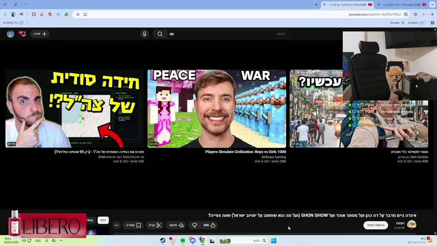Bookmark this page with the star icon
This screenshot has width=437, height=246.
click(78, 14)
